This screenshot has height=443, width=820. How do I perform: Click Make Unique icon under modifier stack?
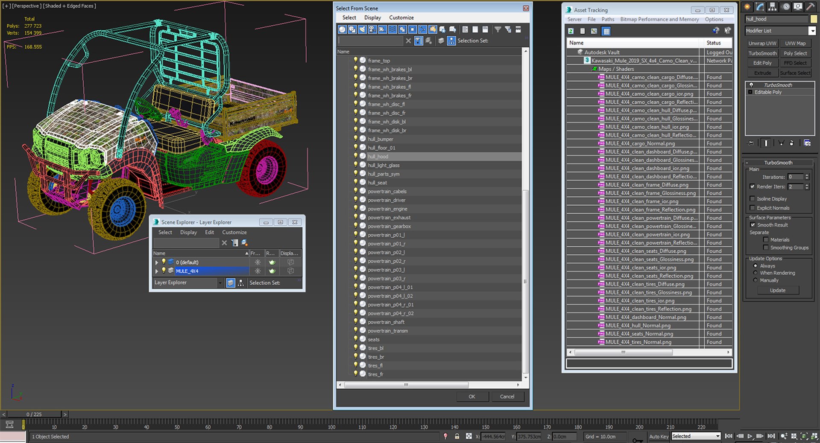point(781,143)
